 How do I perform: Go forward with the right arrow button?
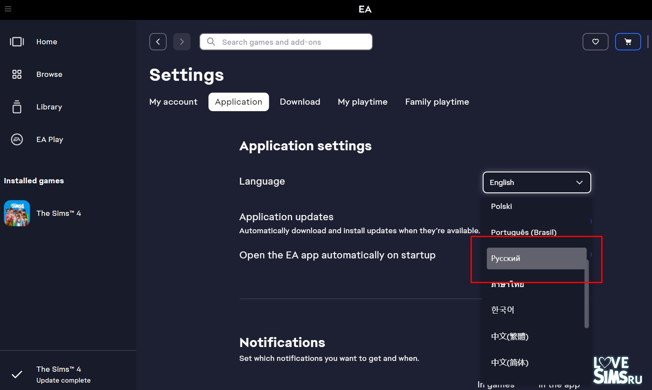(182, 42)
